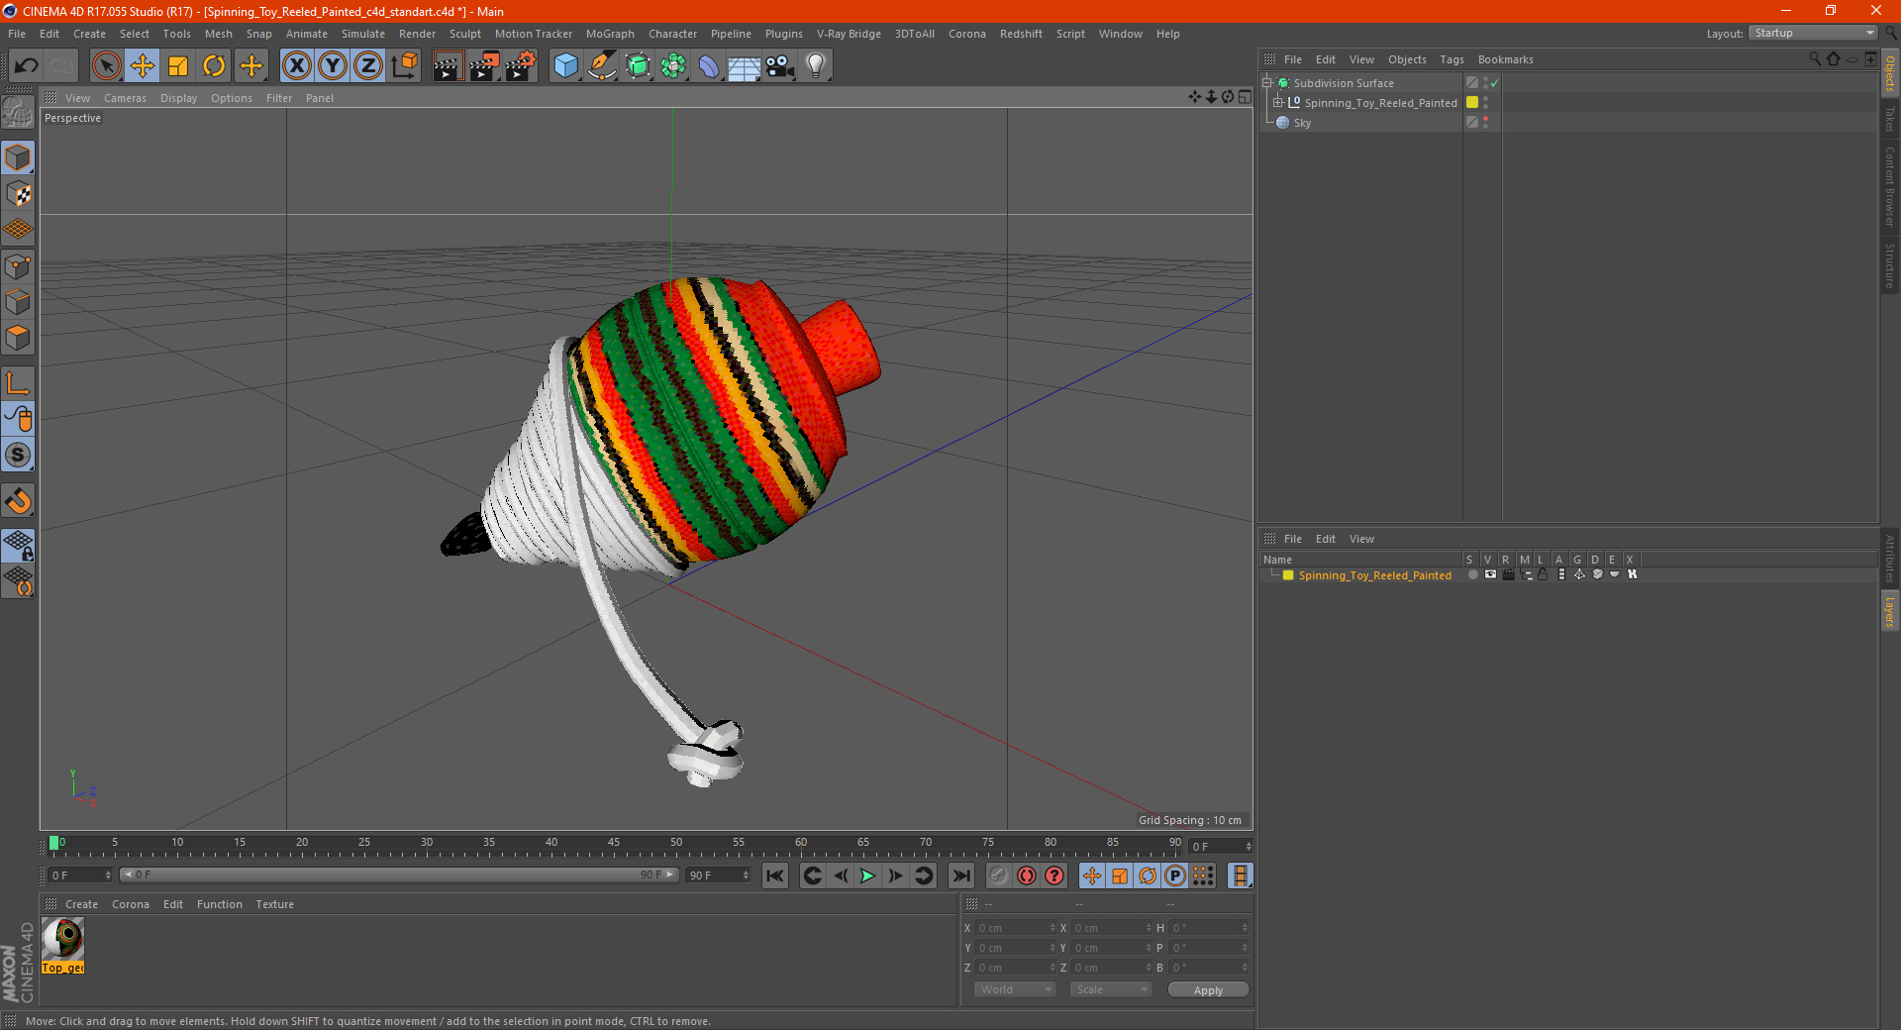Click the magnet Workplane icon in sidebar
The height and width of the screenshot is (1030, 1901).
[x=18, y=501]
